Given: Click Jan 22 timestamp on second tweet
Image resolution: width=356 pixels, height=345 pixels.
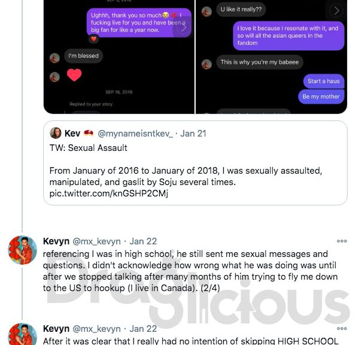Looking at the screenshot, I should click(143, 329).
